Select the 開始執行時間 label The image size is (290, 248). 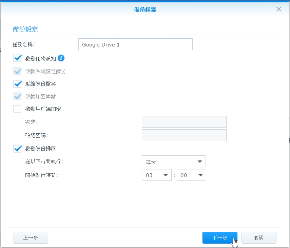pos(42,175)
